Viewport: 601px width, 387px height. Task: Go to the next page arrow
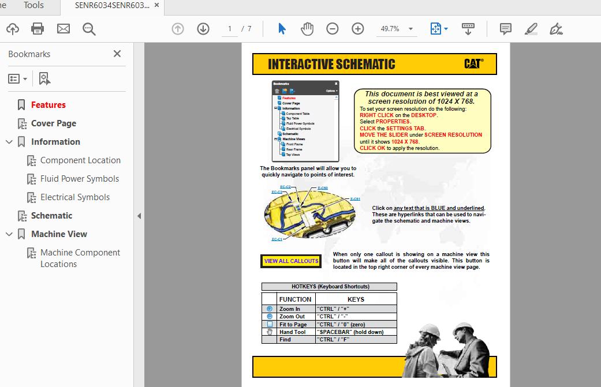point(203,29)
